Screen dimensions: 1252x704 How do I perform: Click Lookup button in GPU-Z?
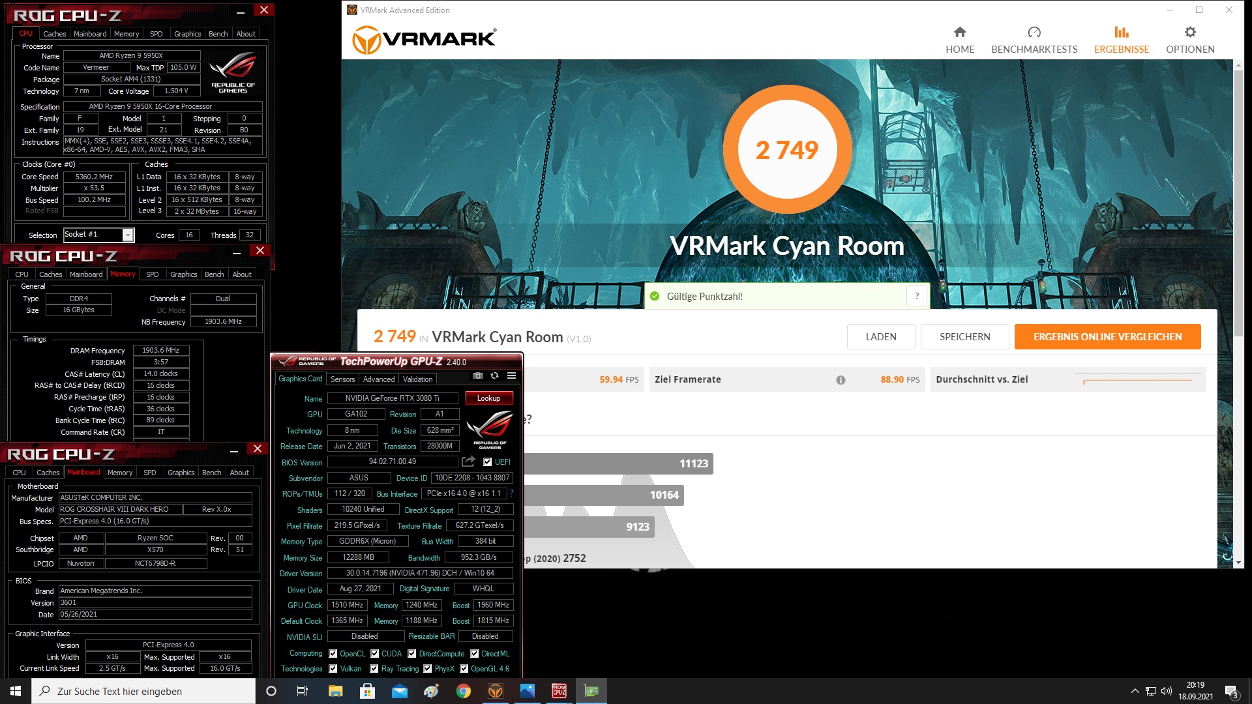pyautogui.click(x=489, y=398)
